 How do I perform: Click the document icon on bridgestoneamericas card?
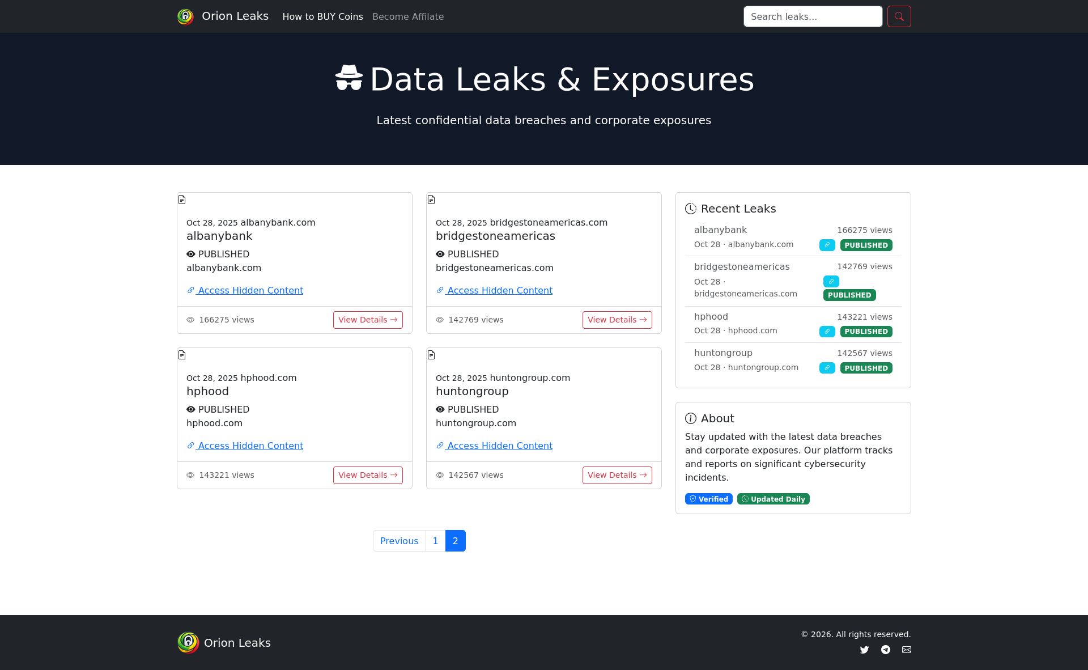tap(431, 200)
